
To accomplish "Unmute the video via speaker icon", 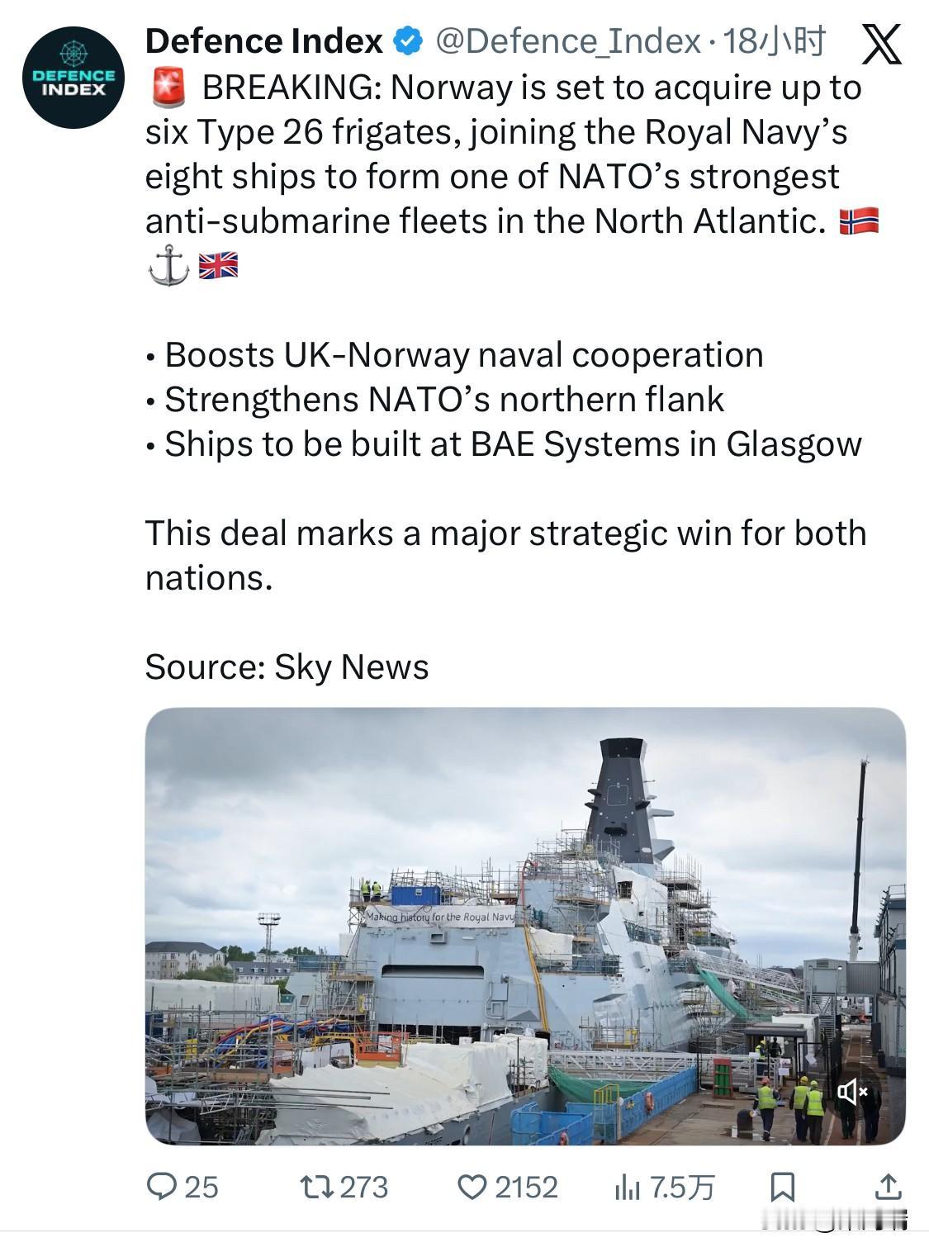I will [x=853, y=1091].
